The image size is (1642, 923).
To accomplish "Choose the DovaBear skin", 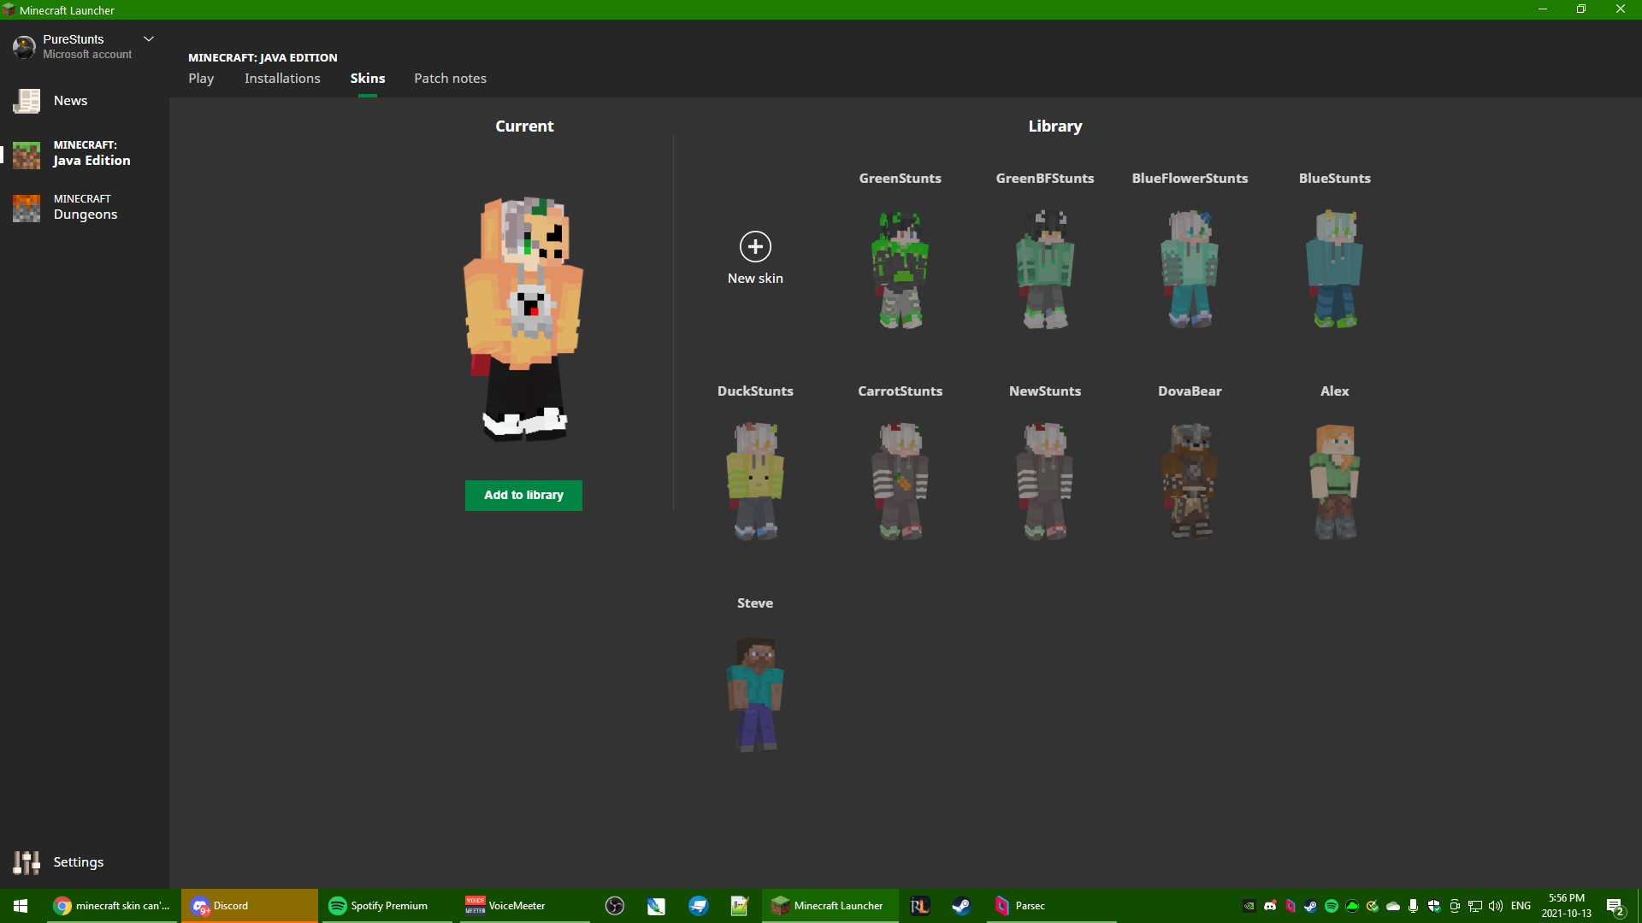I will click(x=1190, y=481).
